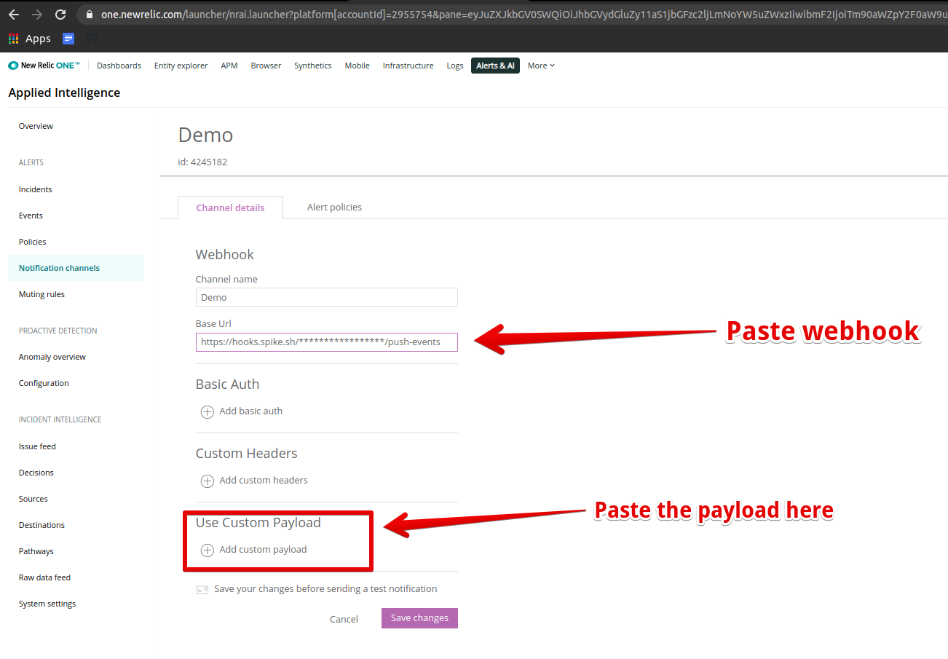Go to APM in the top navigation

pyautogui.click(x=229, y=66)
